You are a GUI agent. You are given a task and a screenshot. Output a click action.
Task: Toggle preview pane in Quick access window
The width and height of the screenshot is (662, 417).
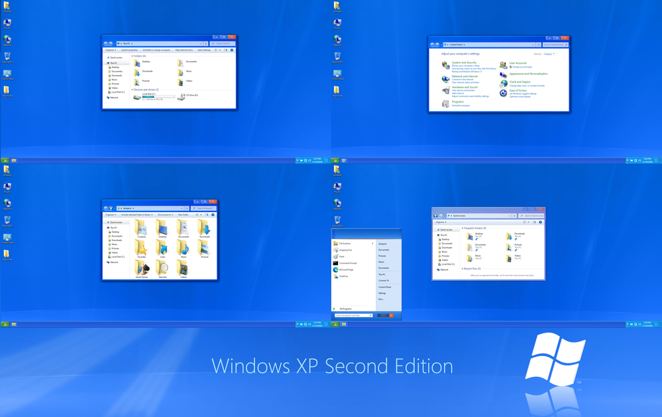point(534,222)
